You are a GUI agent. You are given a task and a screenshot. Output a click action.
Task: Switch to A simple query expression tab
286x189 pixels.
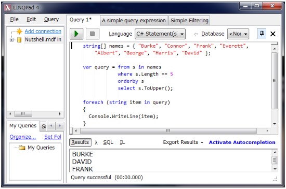pos(134,21)
